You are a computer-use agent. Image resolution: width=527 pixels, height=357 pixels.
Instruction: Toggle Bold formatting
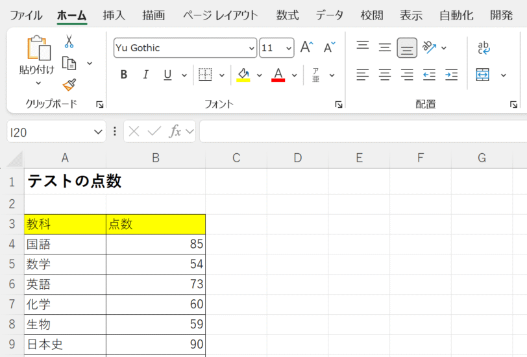click(124, 75)
